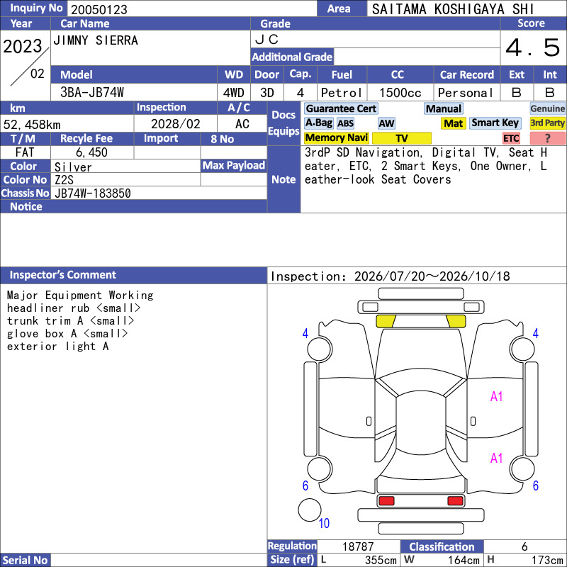Click the yellow Memory Navi badge
This screenshot has height=567, width=567.
[336, 137]
